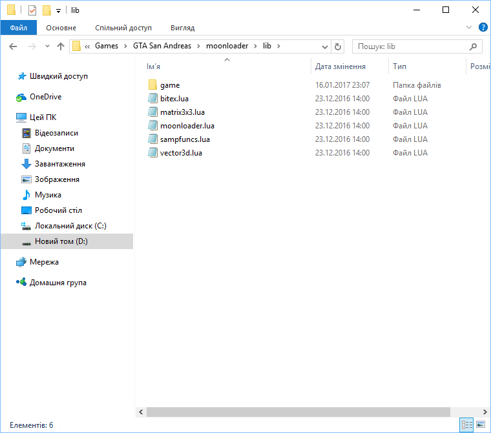Expand chevron after Games breadcrumb
This screenshot has height=433, width=491.
[125, 46]
